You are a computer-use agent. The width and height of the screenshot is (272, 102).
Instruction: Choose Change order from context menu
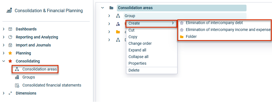(140, 43)
